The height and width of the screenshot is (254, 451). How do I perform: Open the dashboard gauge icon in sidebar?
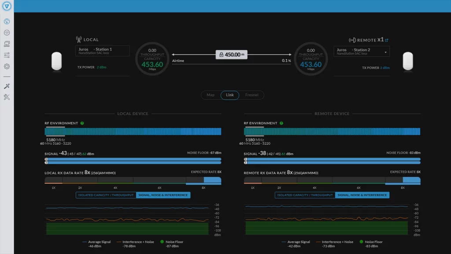pos(7,21)
